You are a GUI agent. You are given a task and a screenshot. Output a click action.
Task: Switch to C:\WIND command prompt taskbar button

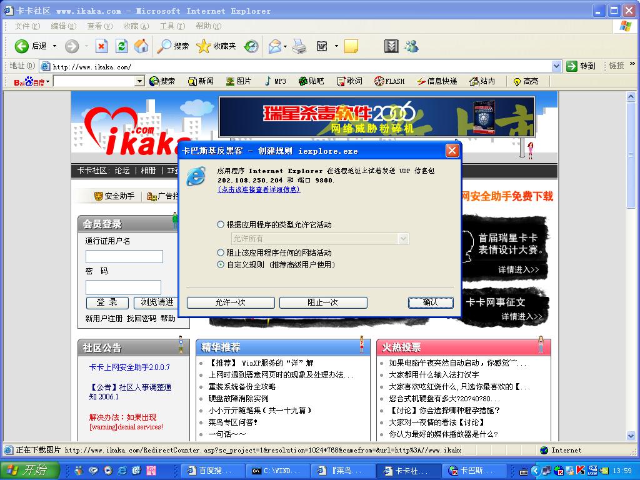click(x=277, y=471)
